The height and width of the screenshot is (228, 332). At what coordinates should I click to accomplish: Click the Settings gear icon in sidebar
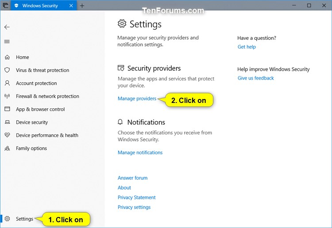(x=7, y=219)
